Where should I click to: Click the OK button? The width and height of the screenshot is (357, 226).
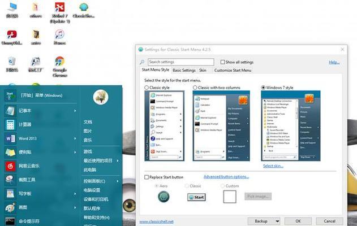click(x=298, y=221)
